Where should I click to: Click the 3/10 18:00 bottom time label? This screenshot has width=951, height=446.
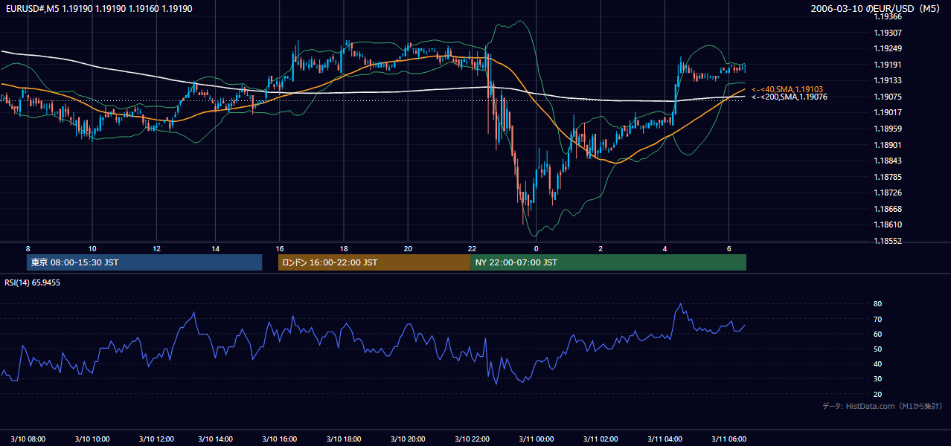(x=344, y=439)
